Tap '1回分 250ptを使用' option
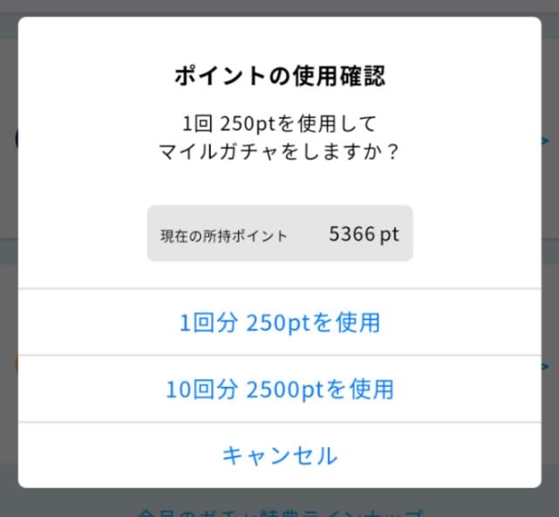The width and height of the screenshot is (559, 517). point(280,322)
